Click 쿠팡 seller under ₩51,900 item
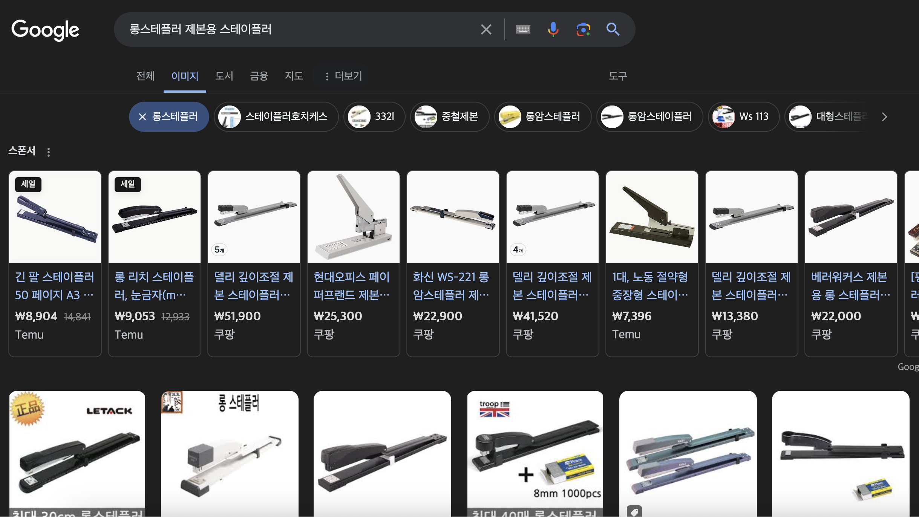919x517 pixels. [x=225, y=334]
